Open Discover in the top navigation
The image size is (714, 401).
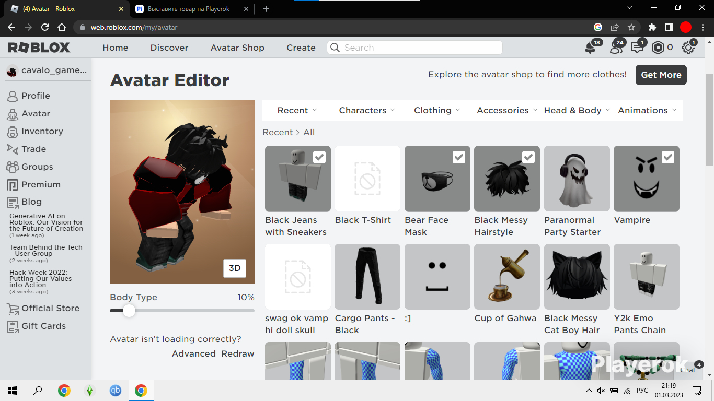tap(169, 48)
